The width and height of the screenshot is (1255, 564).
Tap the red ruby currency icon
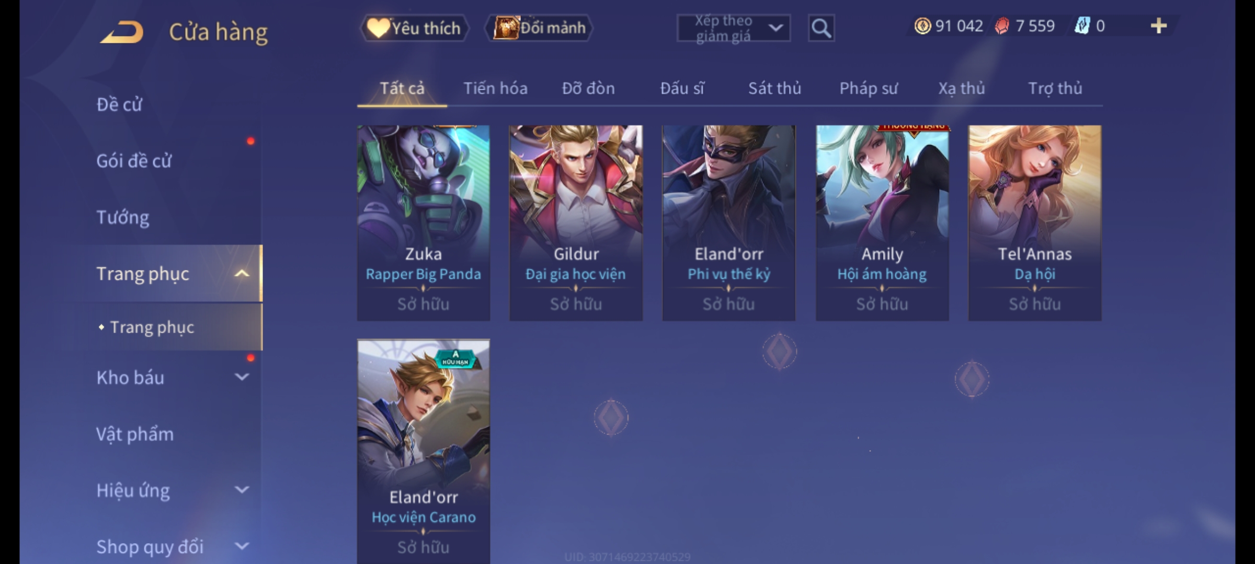[1002, 26]
